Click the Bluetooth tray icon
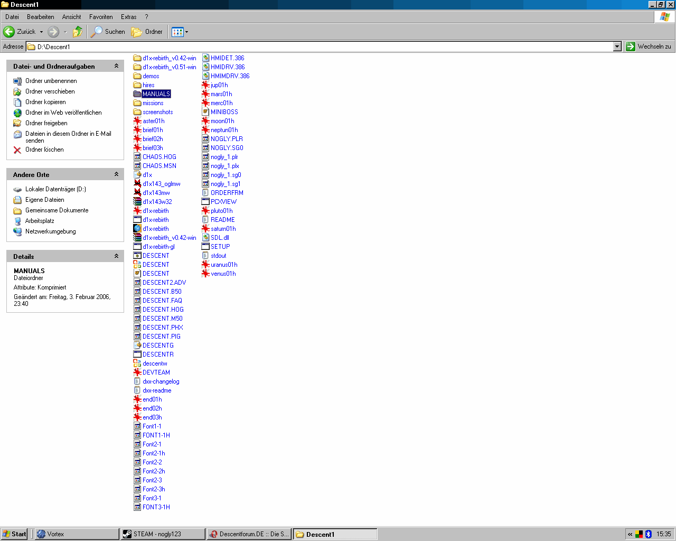The image size is (676, 541). pyautogui.click(x=649, y=534)
